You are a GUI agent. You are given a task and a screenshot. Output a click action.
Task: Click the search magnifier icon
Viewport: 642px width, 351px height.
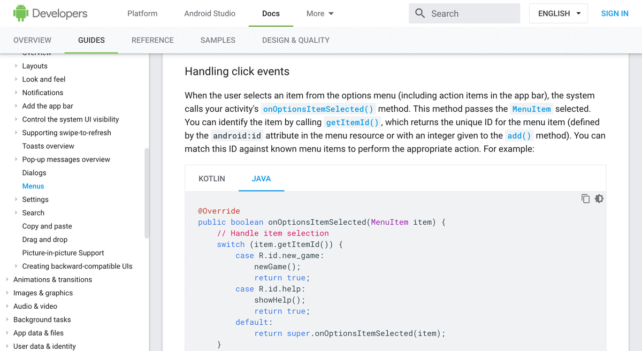[421, 13]
